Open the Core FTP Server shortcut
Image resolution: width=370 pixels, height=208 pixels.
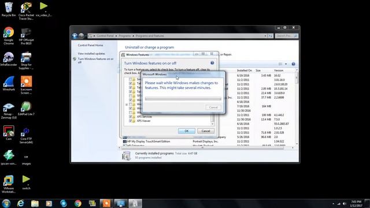(x=26, y=135)
